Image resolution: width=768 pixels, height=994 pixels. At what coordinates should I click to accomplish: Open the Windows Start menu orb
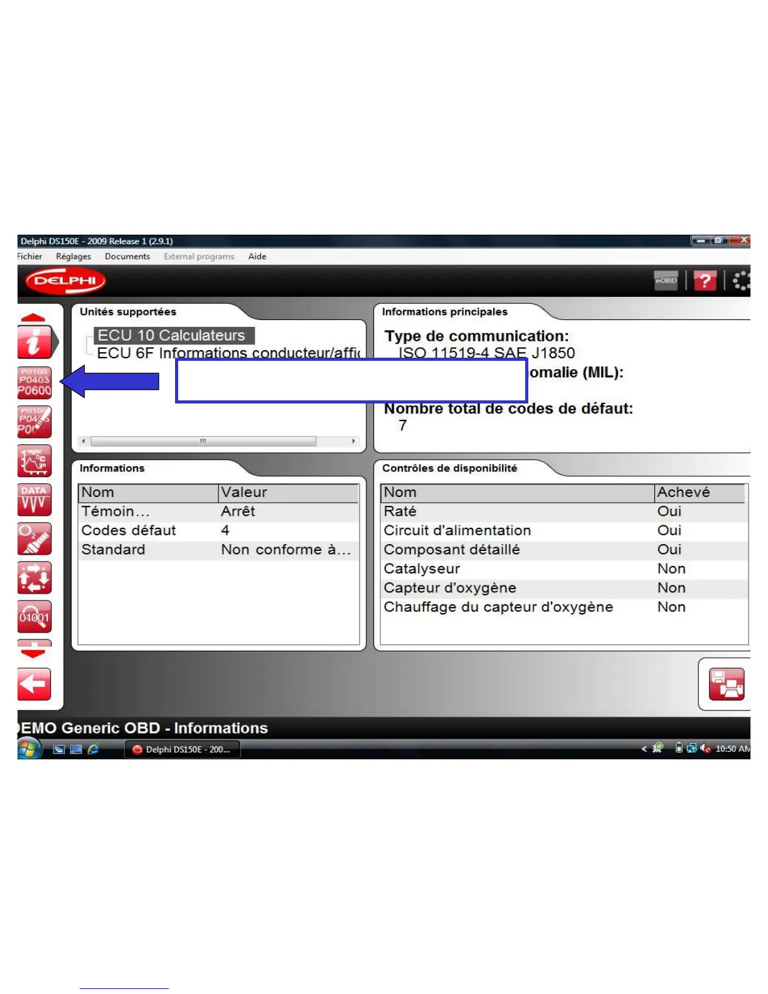coord(28,749)
